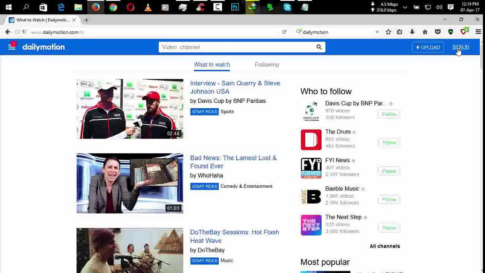
Task: Follow The Drum channel
Action: pos(389,143)
